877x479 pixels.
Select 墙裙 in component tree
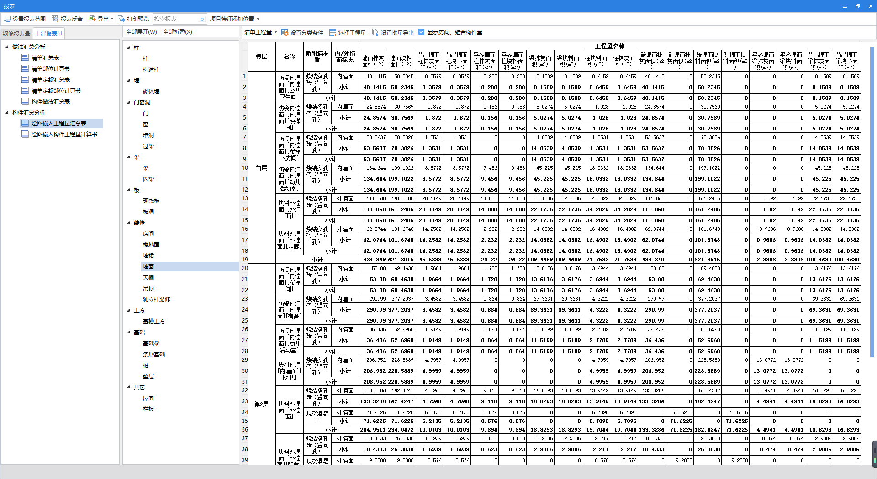coord(148,255)
